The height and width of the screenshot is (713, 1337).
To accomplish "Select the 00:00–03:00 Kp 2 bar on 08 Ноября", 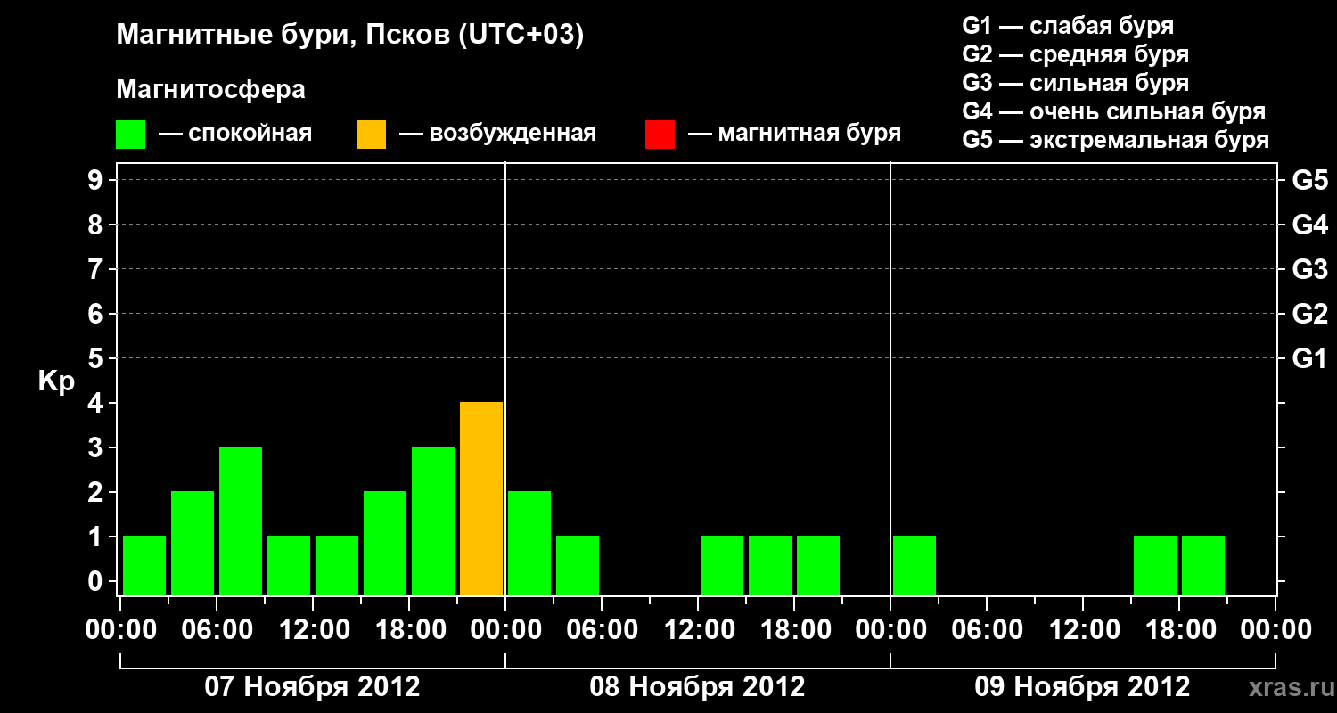I will pyautogui.click(x=529, y=544).
